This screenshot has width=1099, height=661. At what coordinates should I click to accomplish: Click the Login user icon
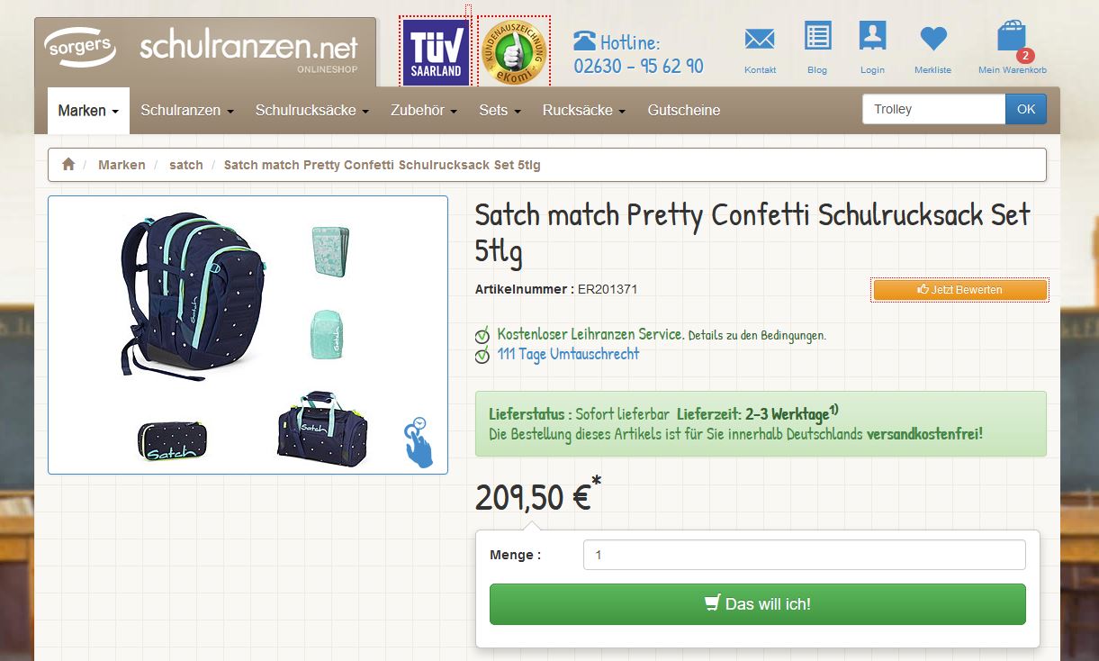[x=872, y=37]
